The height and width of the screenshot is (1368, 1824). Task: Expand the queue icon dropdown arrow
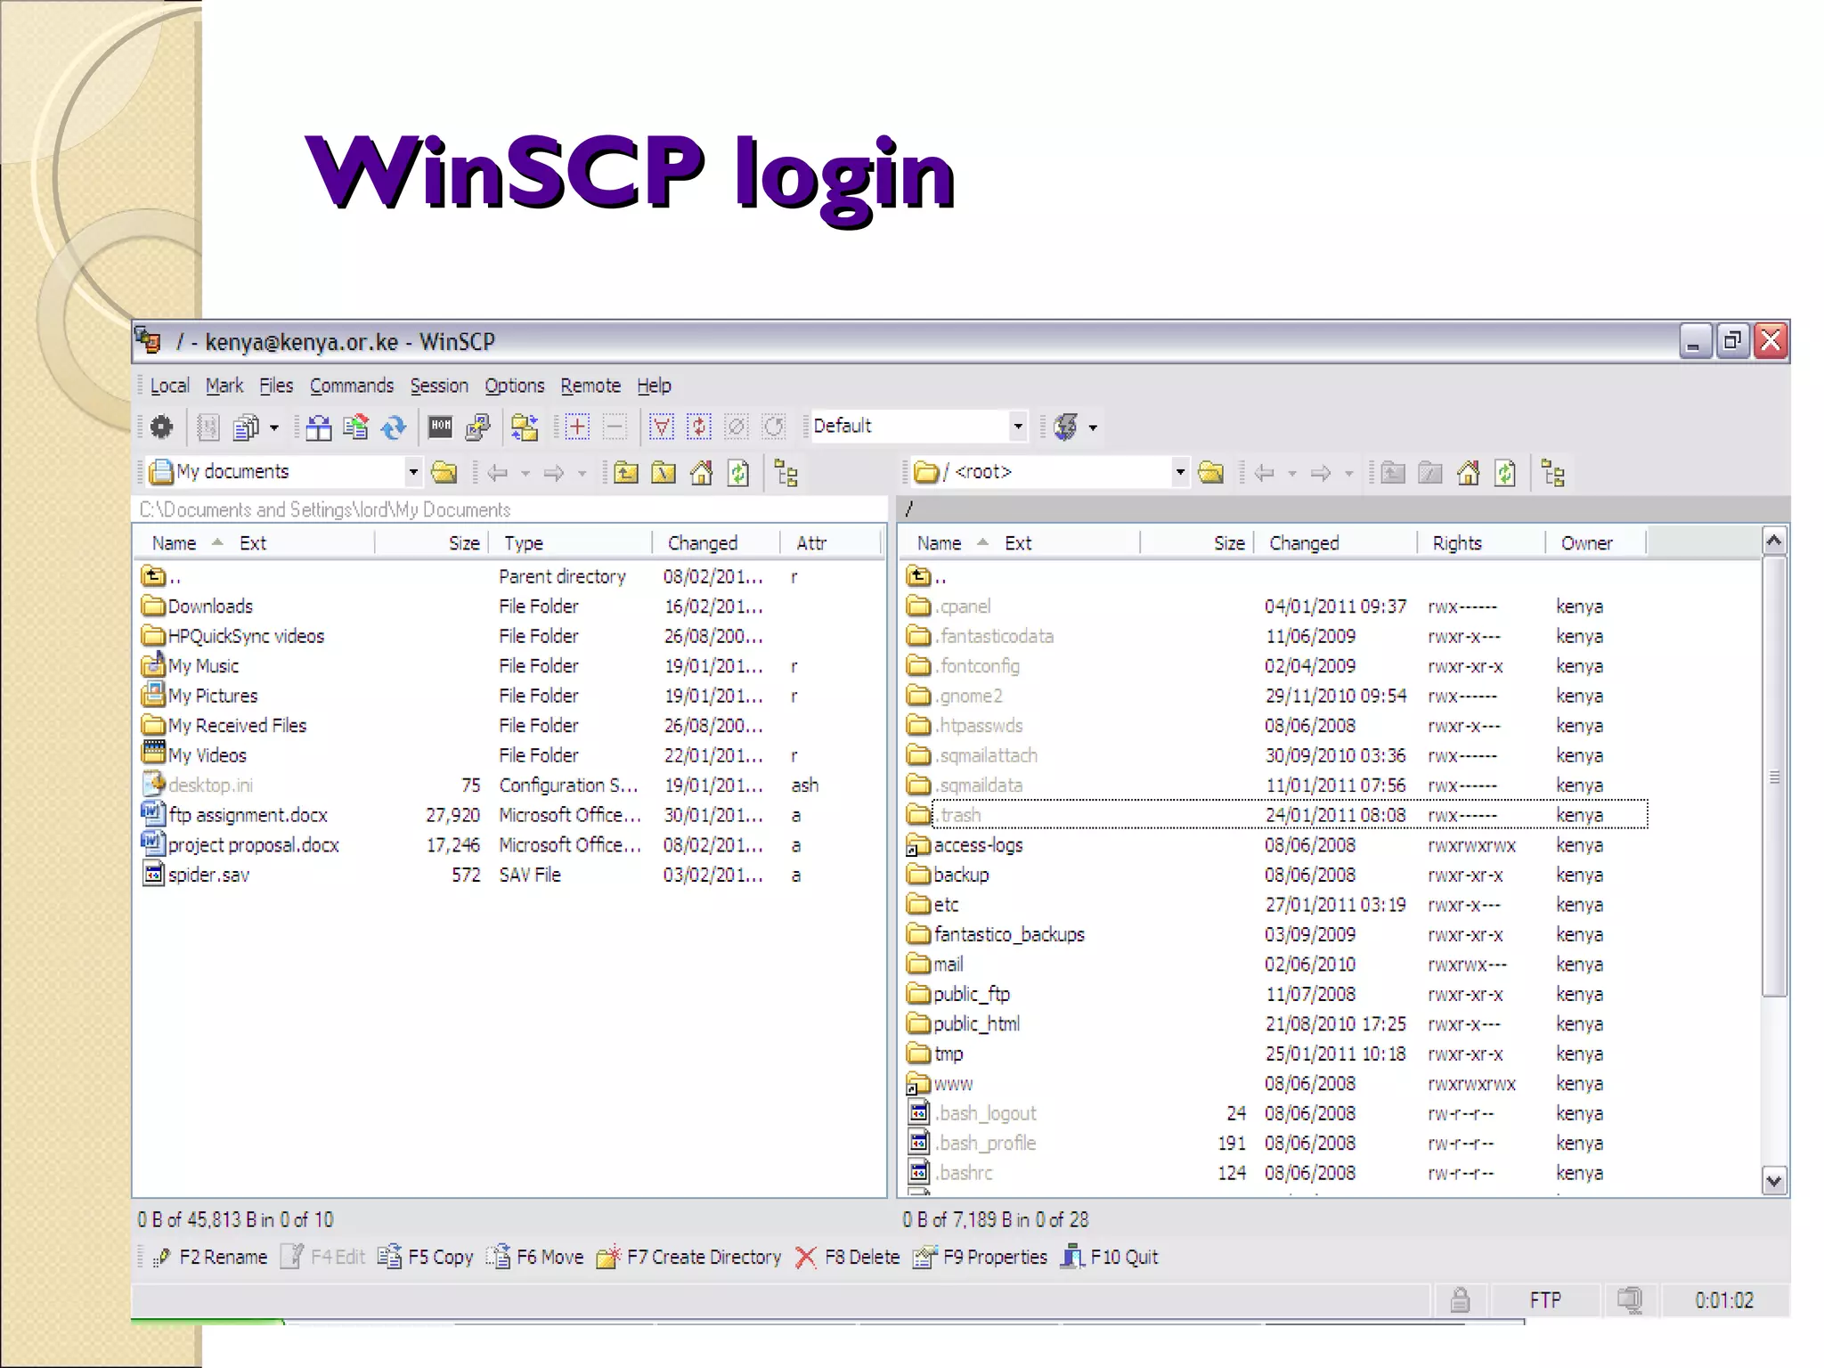(x=273, y=428)
